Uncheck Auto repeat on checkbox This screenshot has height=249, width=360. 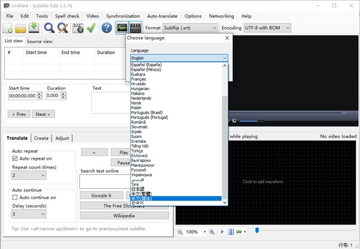pyautogui.click(x=16, y=158)
